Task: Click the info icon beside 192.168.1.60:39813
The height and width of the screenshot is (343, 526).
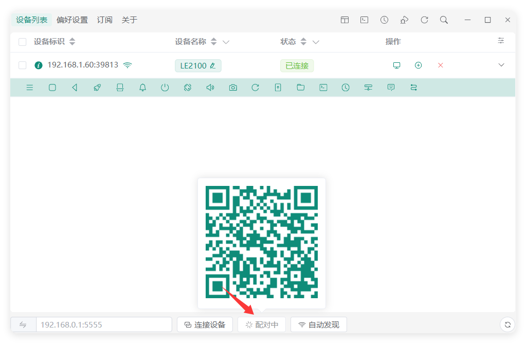Action: pos(39,65)
